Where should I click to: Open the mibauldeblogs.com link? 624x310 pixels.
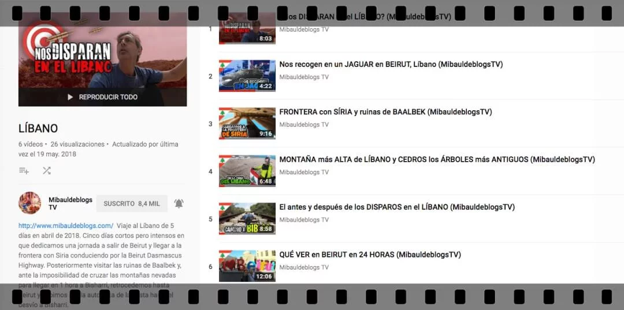pyautogui.click(x=66, y=226)
